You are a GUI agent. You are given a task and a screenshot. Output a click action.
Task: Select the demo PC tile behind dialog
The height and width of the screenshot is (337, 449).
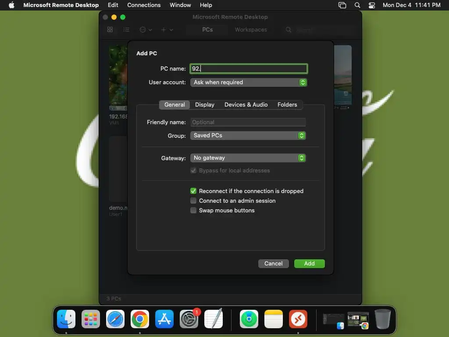tap(118, 169)
